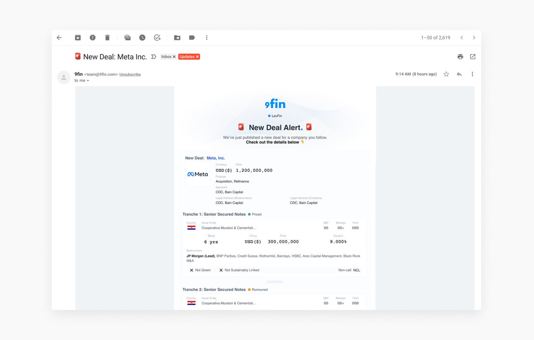534x340 pixels.
Task: Select the purpose text 'Acquisition, Refinance'
Action: tap(232, 181)
